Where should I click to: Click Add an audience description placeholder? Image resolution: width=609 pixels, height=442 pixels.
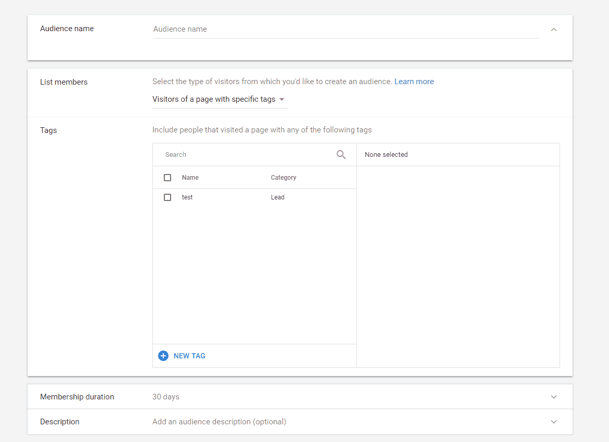219,422
